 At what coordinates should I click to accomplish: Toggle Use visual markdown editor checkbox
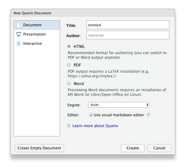91,115
